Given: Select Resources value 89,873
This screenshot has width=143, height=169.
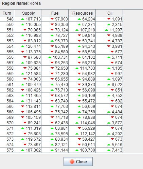Looking at the screenshot, I should pyautogui.click(x=89, y=85).
